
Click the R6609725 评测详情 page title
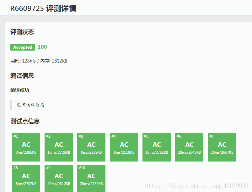coord(43,8)
